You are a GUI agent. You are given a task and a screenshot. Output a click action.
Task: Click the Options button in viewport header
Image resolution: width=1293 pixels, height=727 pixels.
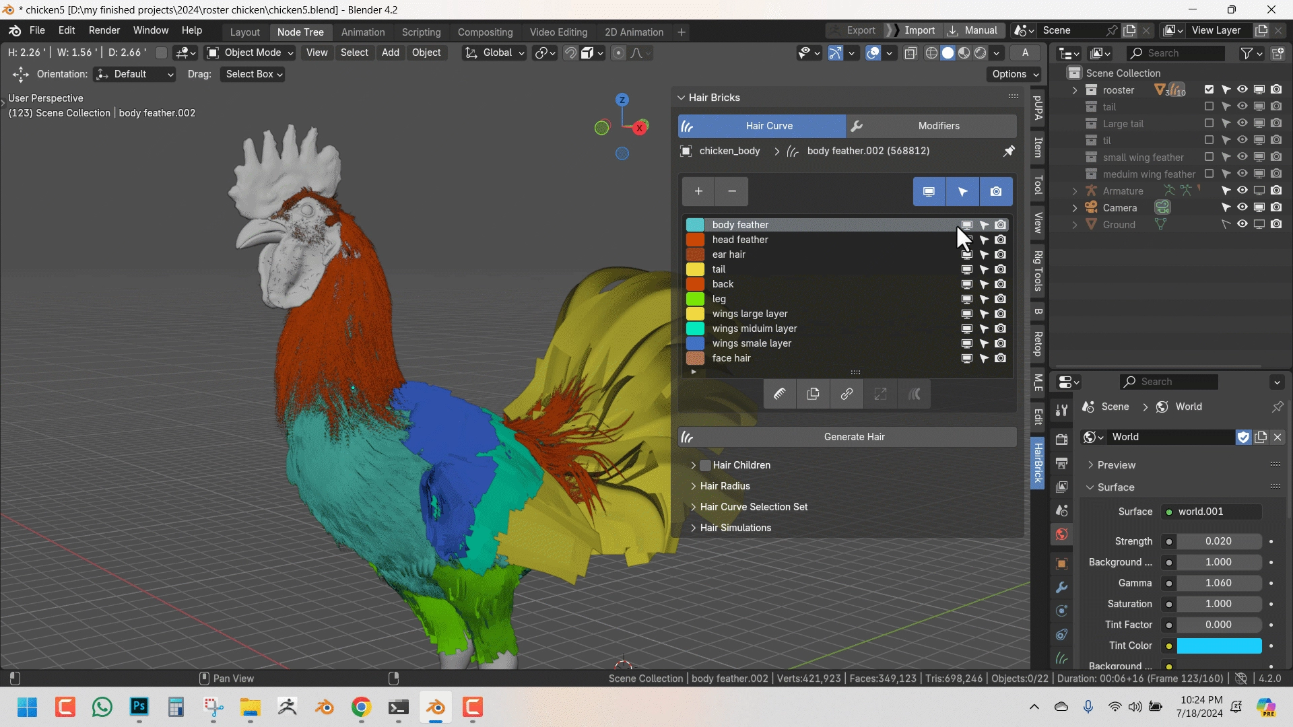point(1015,74)
